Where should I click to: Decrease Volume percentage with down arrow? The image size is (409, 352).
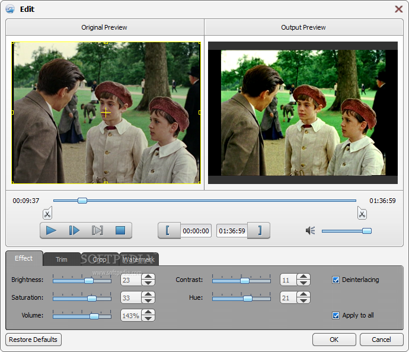pos(148,318)
